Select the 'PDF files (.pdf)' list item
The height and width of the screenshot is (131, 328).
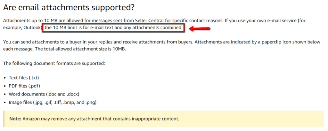pos(24,86)
